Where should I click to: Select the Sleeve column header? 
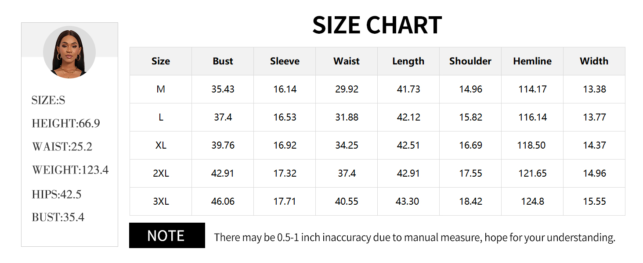click(285, 61)
